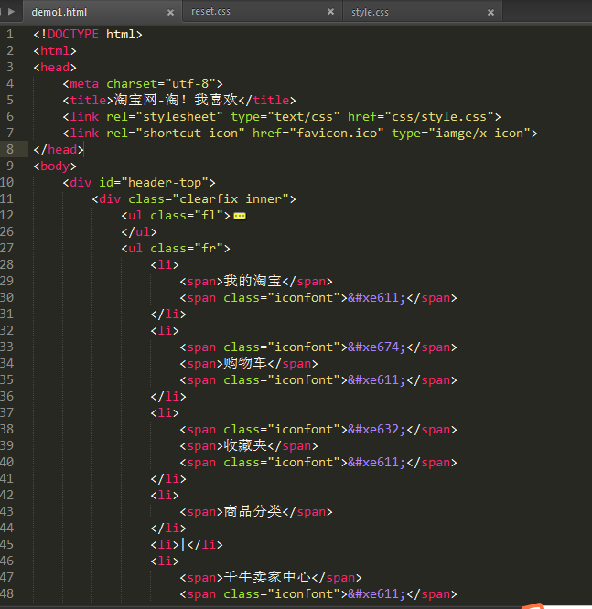The height and width of the screenshot is (609, 592).
Task: Click the tab scroll right arrow
Action: point(12,12)
